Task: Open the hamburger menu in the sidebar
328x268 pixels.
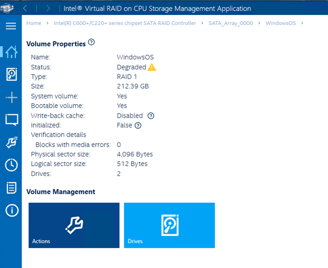Action: point(11,26)
